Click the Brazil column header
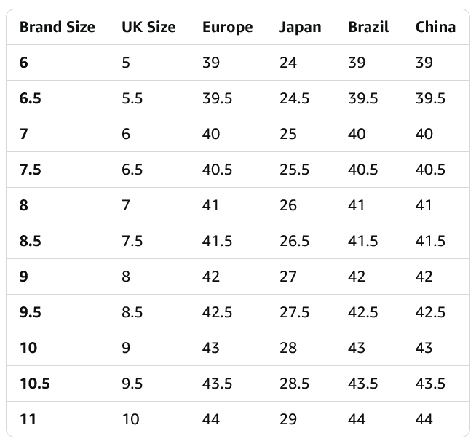This screenshot has height=441, width=476. coord(368,28)
